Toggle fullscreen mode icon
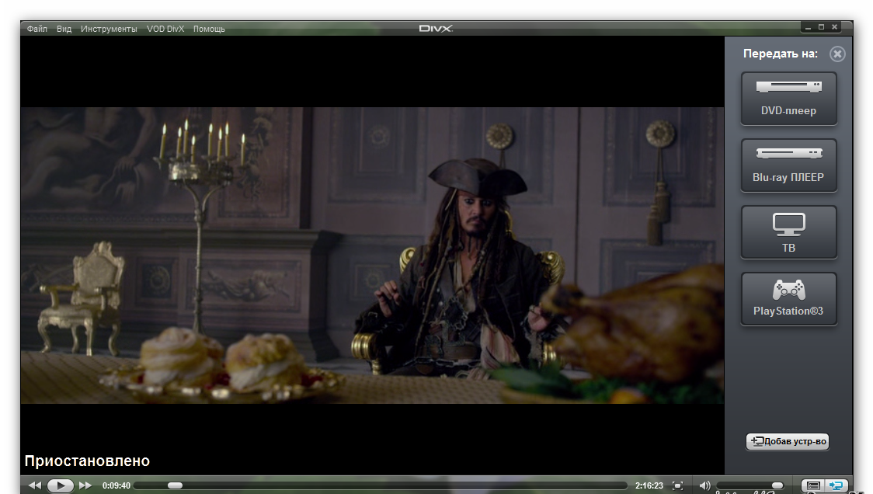 pos(677,485)
